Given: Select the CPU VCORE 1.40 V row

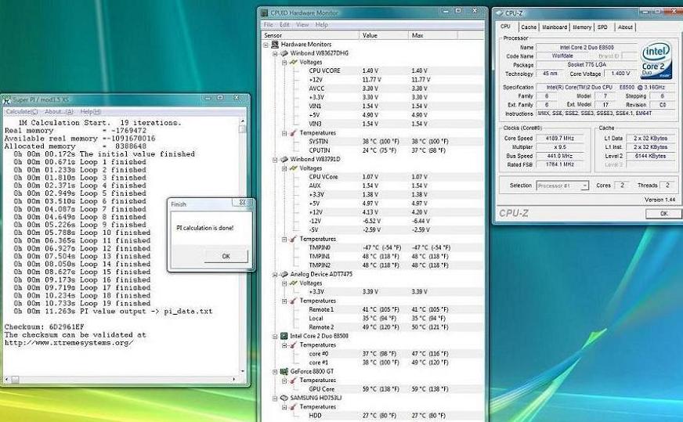Looking at the screenshot, I should point(373,70).
